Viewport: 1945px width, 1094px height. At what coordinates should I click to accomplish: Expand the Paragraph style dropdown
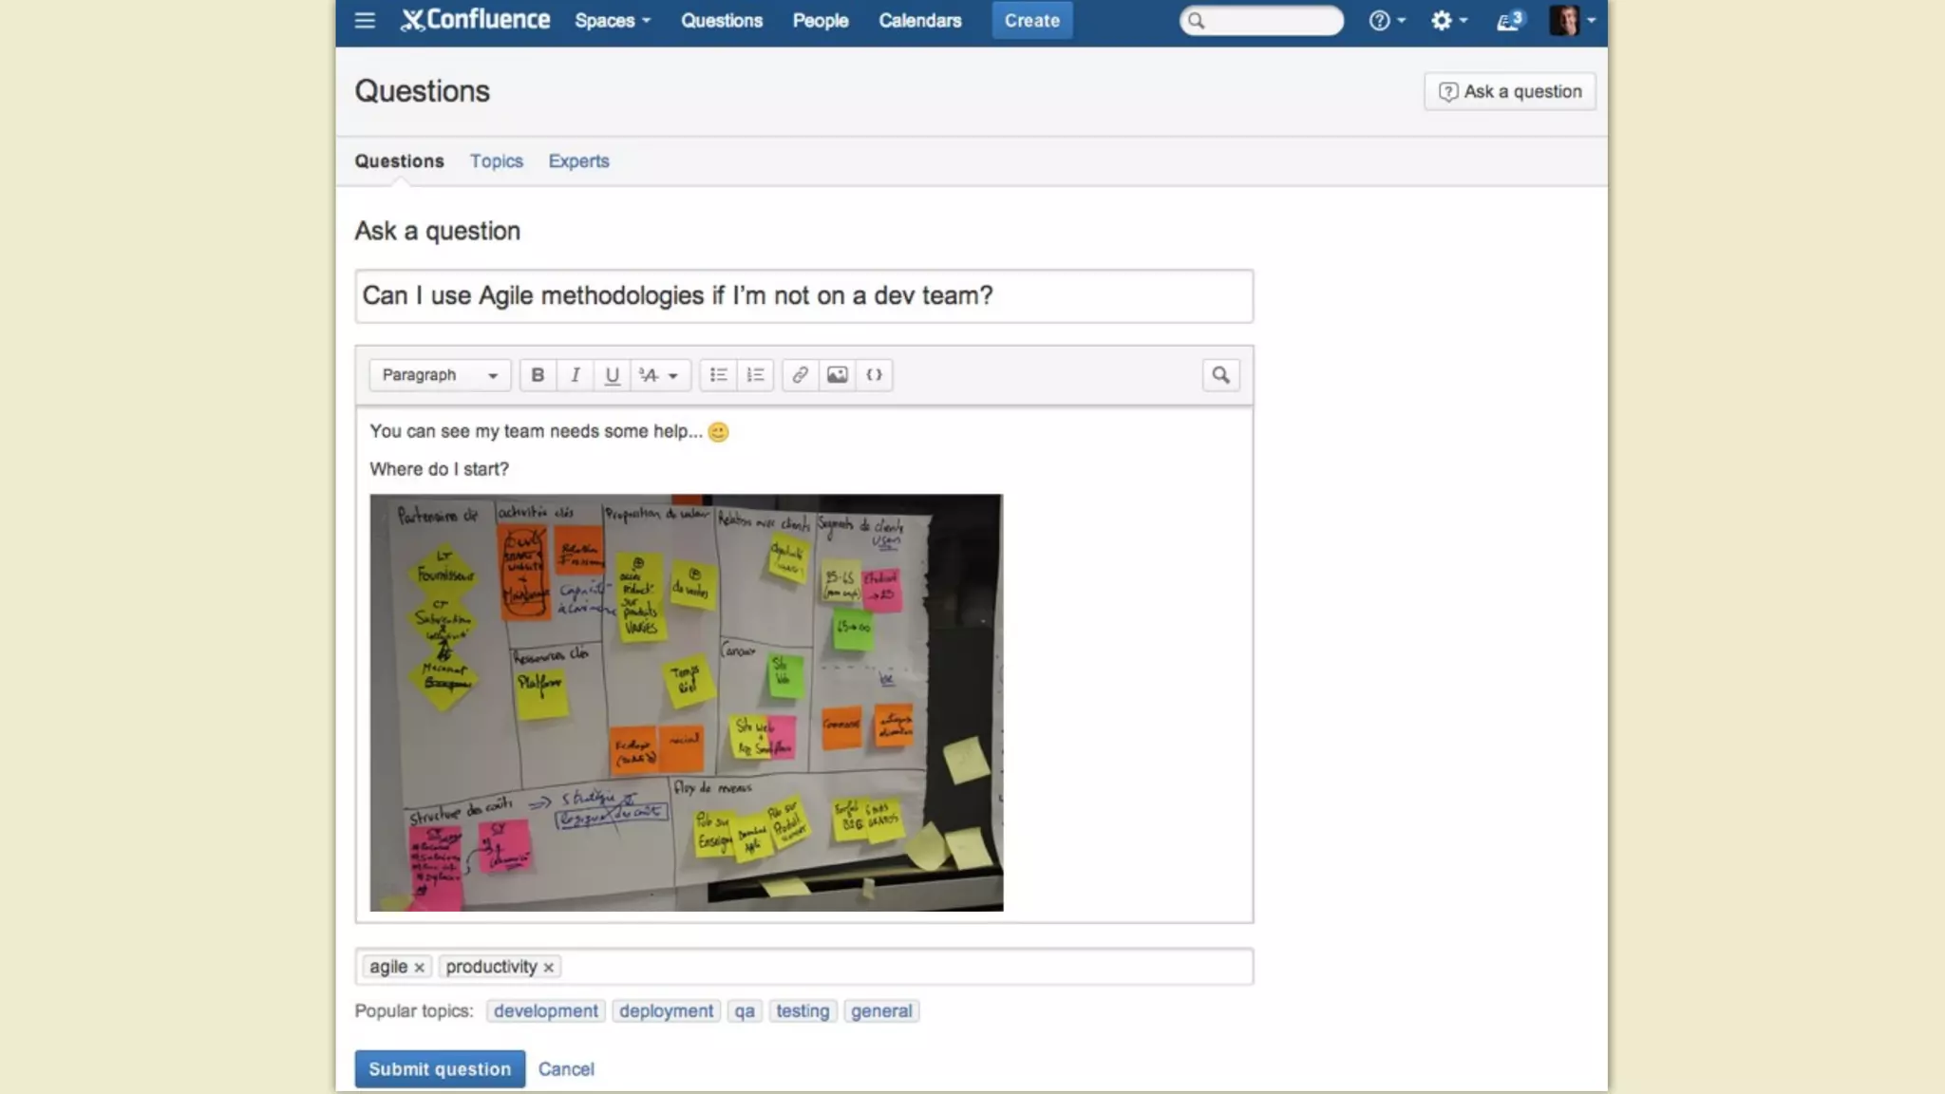point(440,375)
